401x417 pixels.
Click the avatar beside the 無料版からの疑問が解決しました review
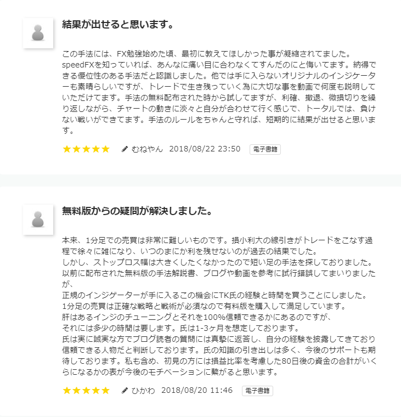pos(38,219)
